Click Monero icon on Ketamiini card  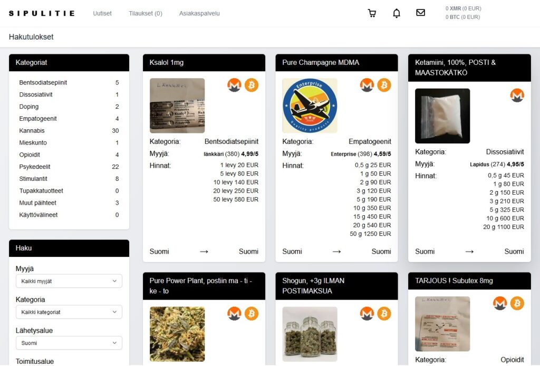pyautogui.click(x=517, y=95)
